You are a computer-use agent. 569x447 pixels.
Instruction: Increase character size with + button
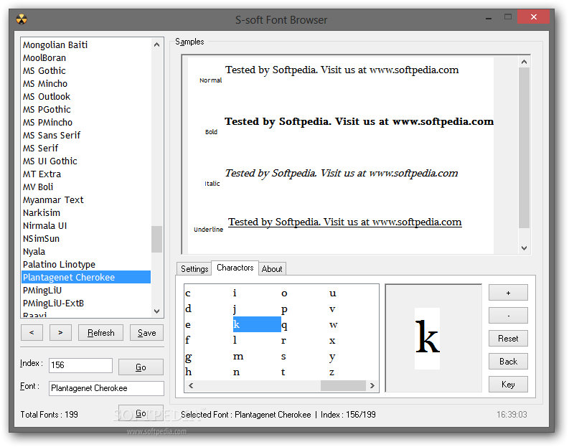508,293
